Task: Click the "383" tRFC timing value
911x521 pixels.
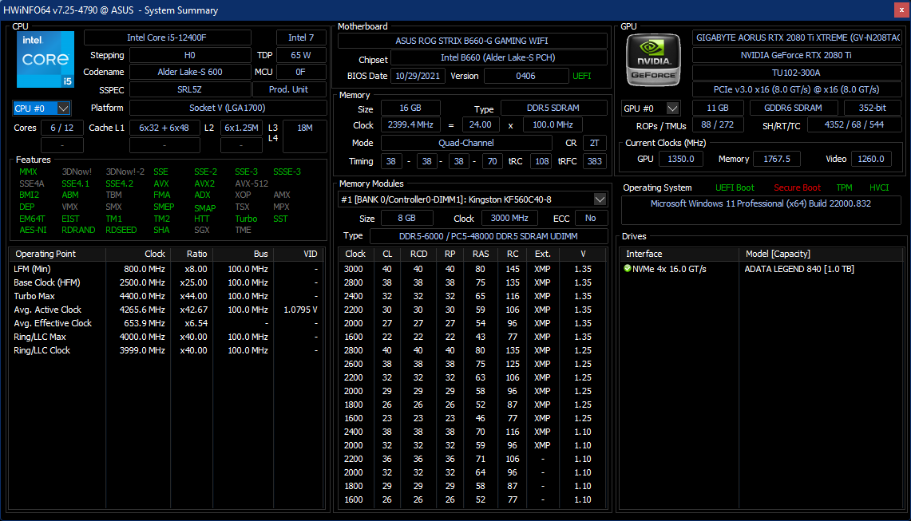Action: click(594, 161)
